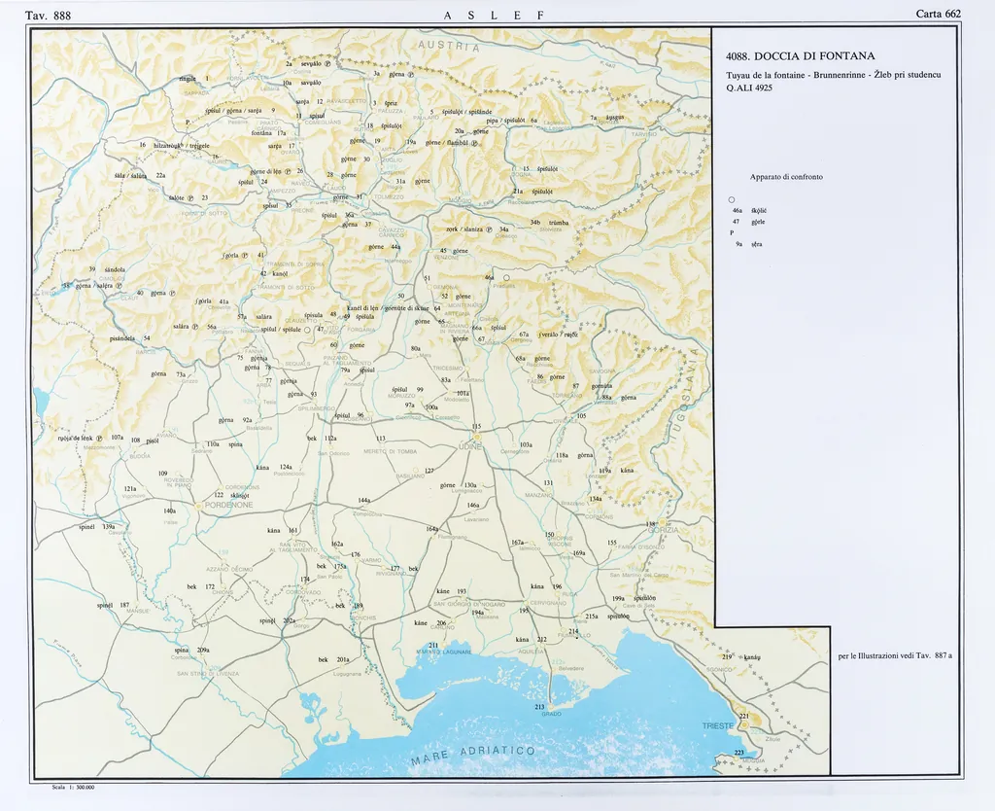The height and width of the screenshot is (811, 995).
Task: Select the circled P at point 107a
Action: (x=100, y=438)
